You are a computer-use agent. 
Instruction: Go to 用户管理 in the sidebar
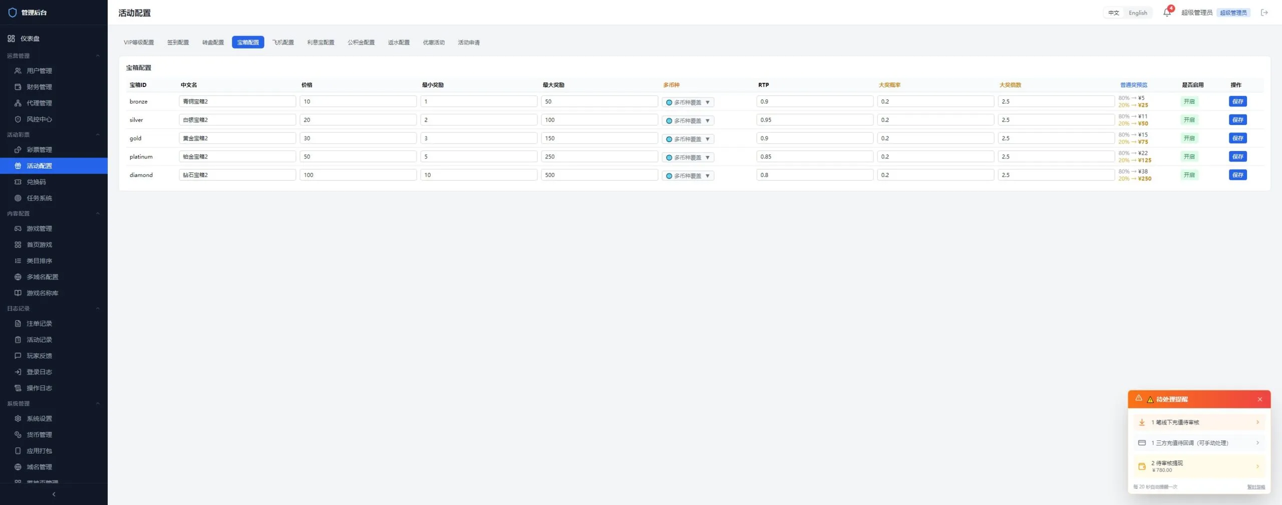pos(54,70)
